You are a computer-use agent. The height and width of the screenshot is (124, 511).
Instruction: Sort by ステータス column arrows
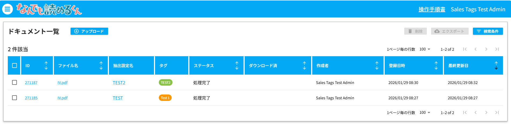pyautogui.click(x=237, y=65)
